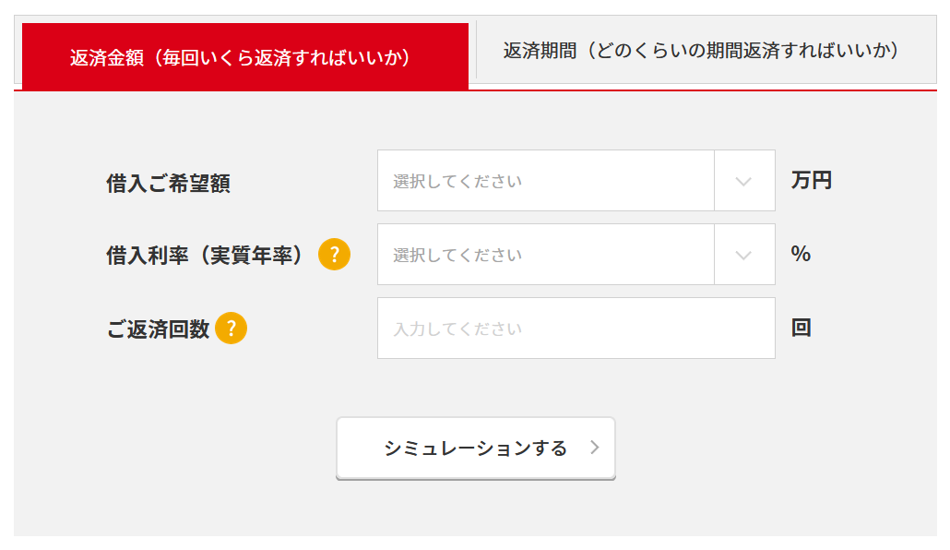This screenshot has height=550, width=950.
Task: Click the red line beneath the 返済期間 tab
Action: click(x=703, y=90)
